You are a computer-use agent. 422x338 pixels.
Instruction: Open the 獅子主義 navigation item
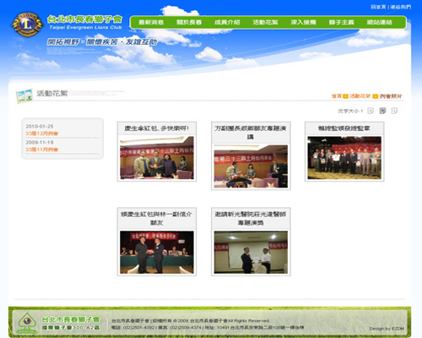(342, 22)
